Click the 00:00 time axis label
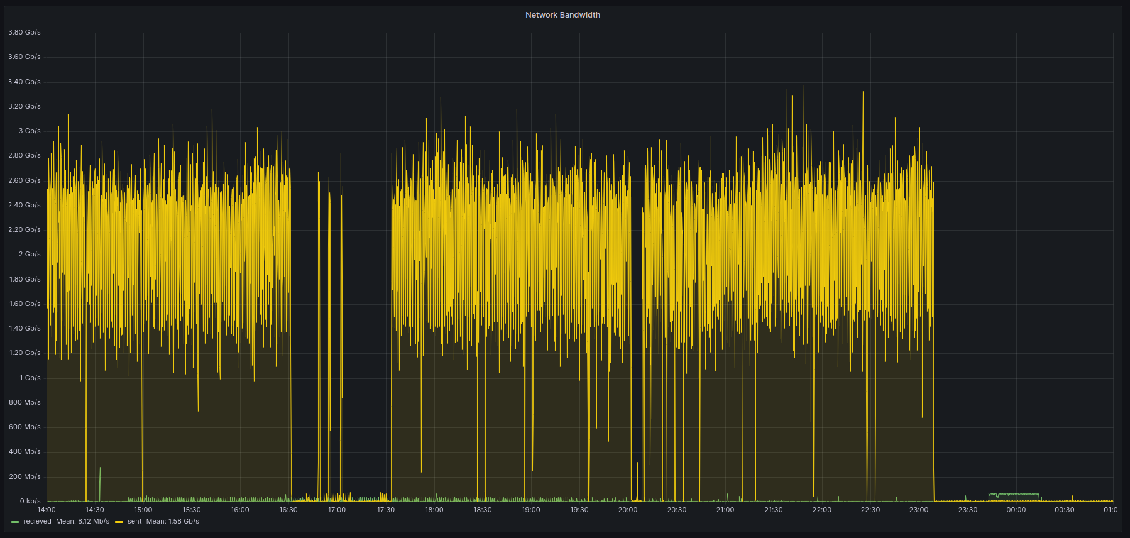Viewport: 1130px width, 538px height. (x=1016, y=510)
